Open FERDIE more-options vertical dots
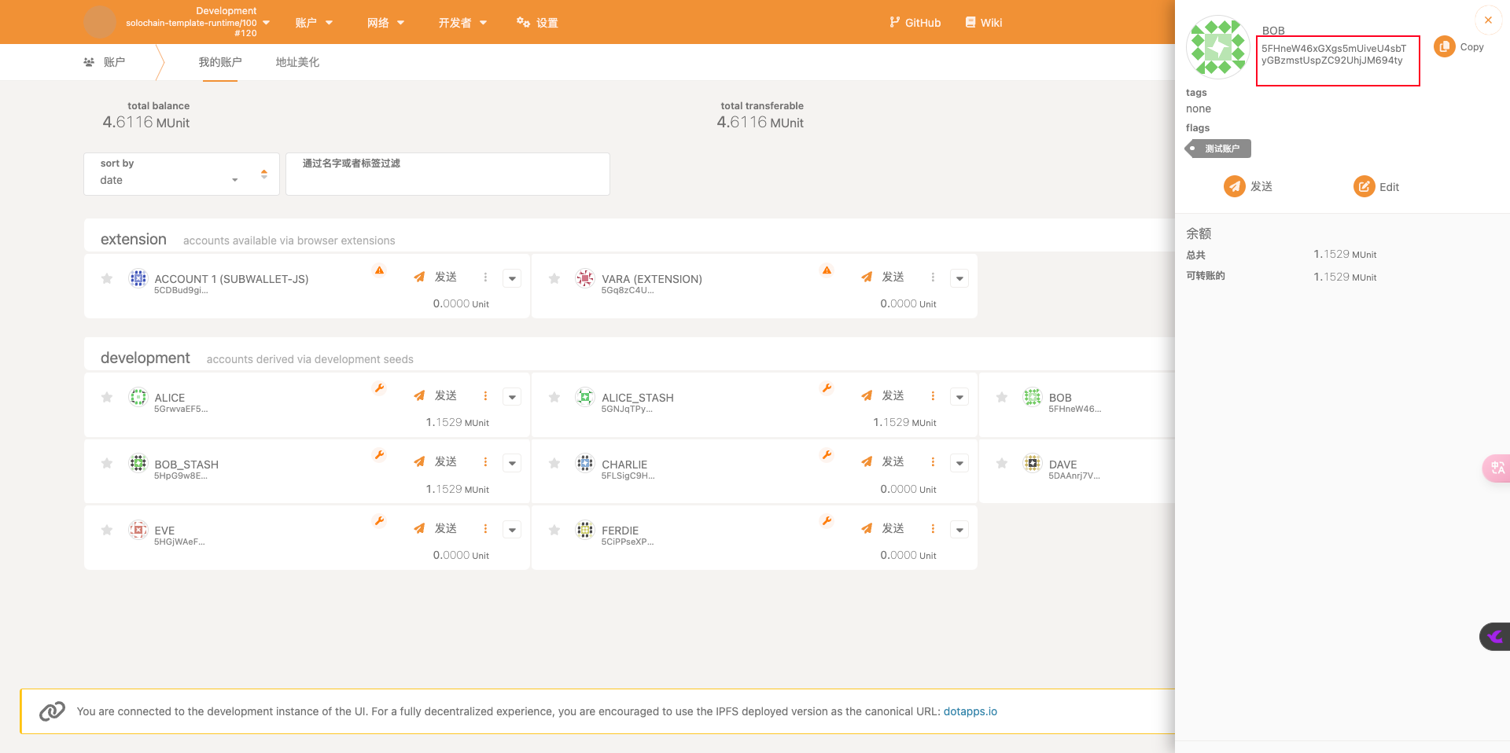Screen dimensions: 1510x753 click(933, 529)
